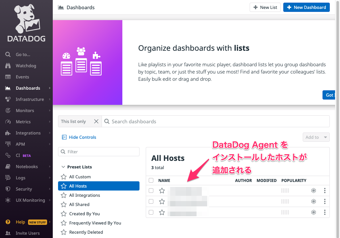Open three-dot menu for second host row
The height and width of the screenshot is (238, 340).
click(325, 201)
